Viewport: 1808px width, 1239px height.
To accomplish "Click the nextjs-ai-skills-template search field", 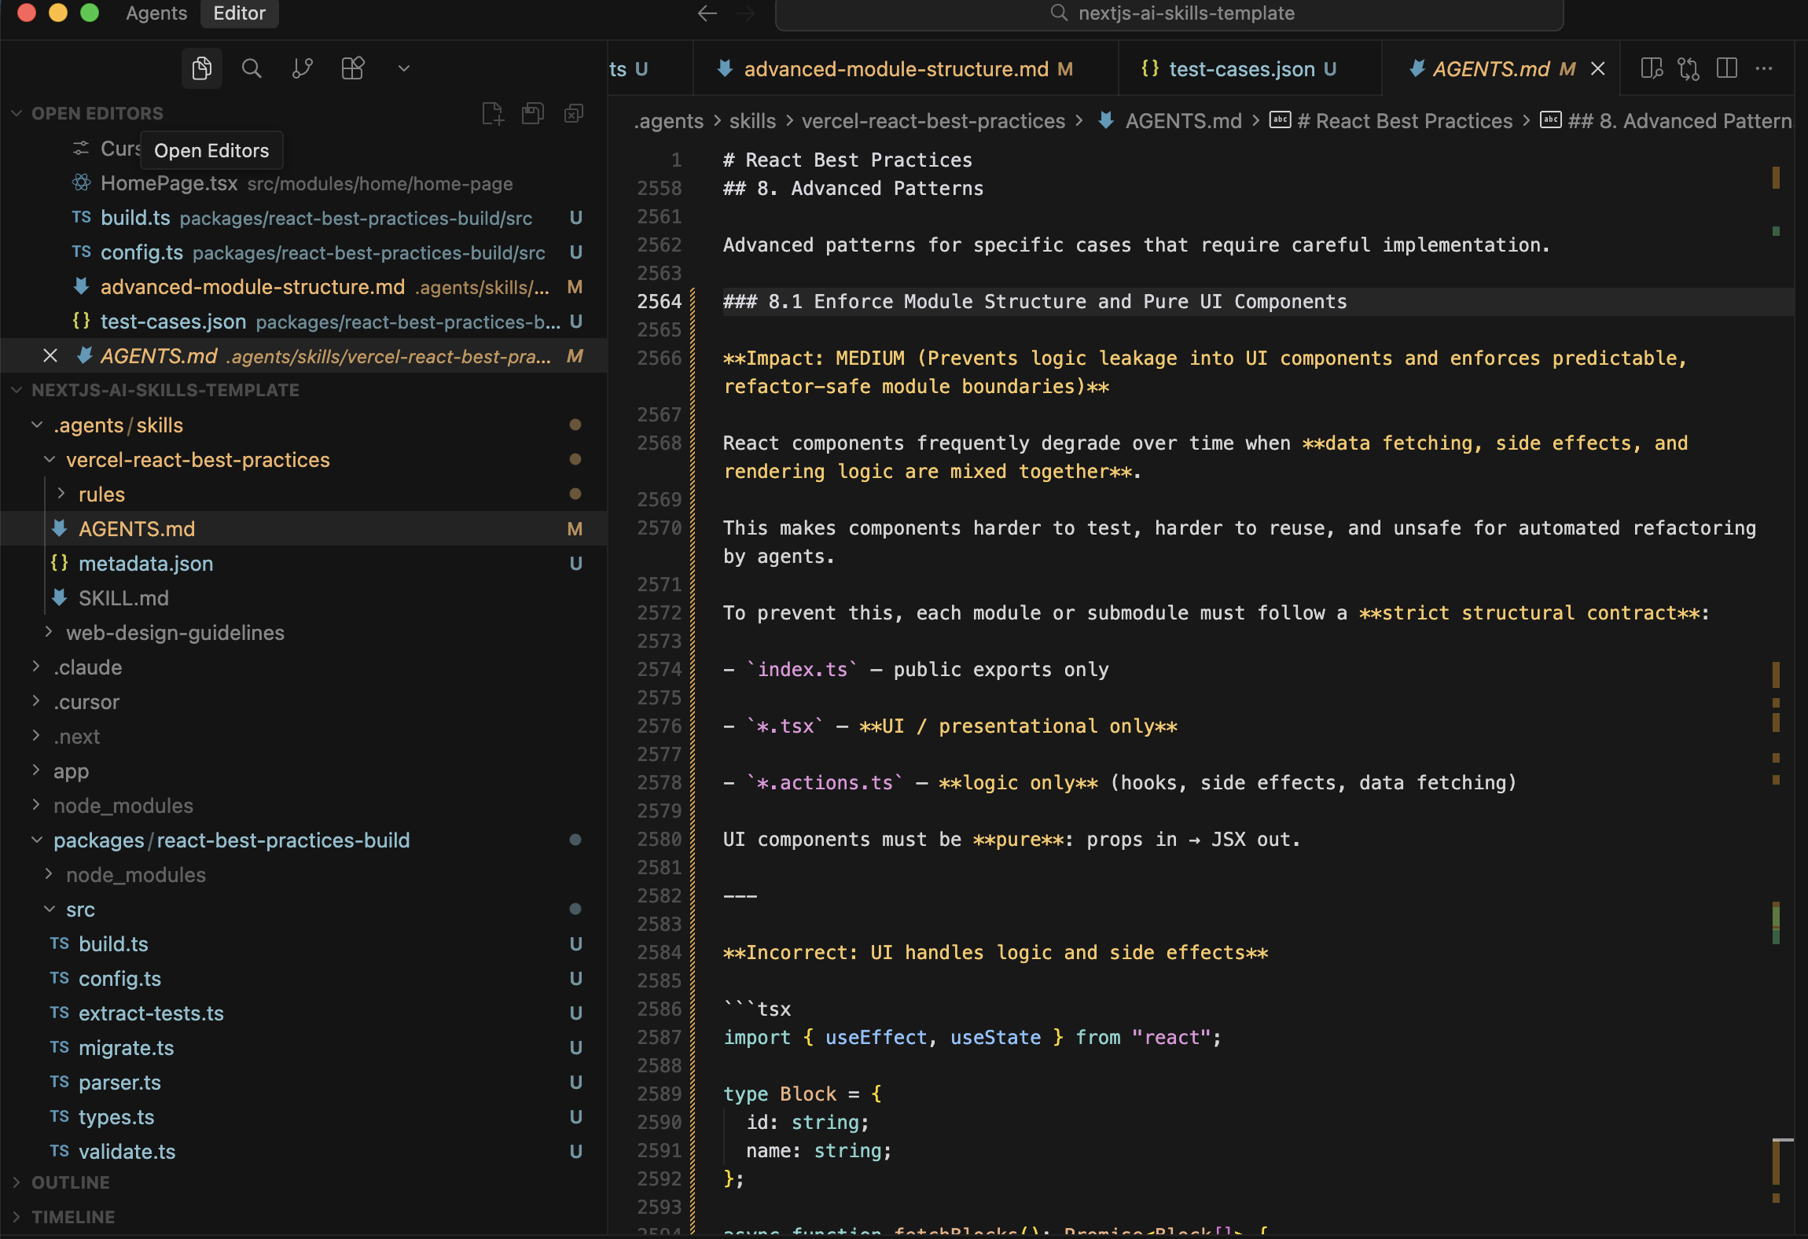I will 1169,14.
